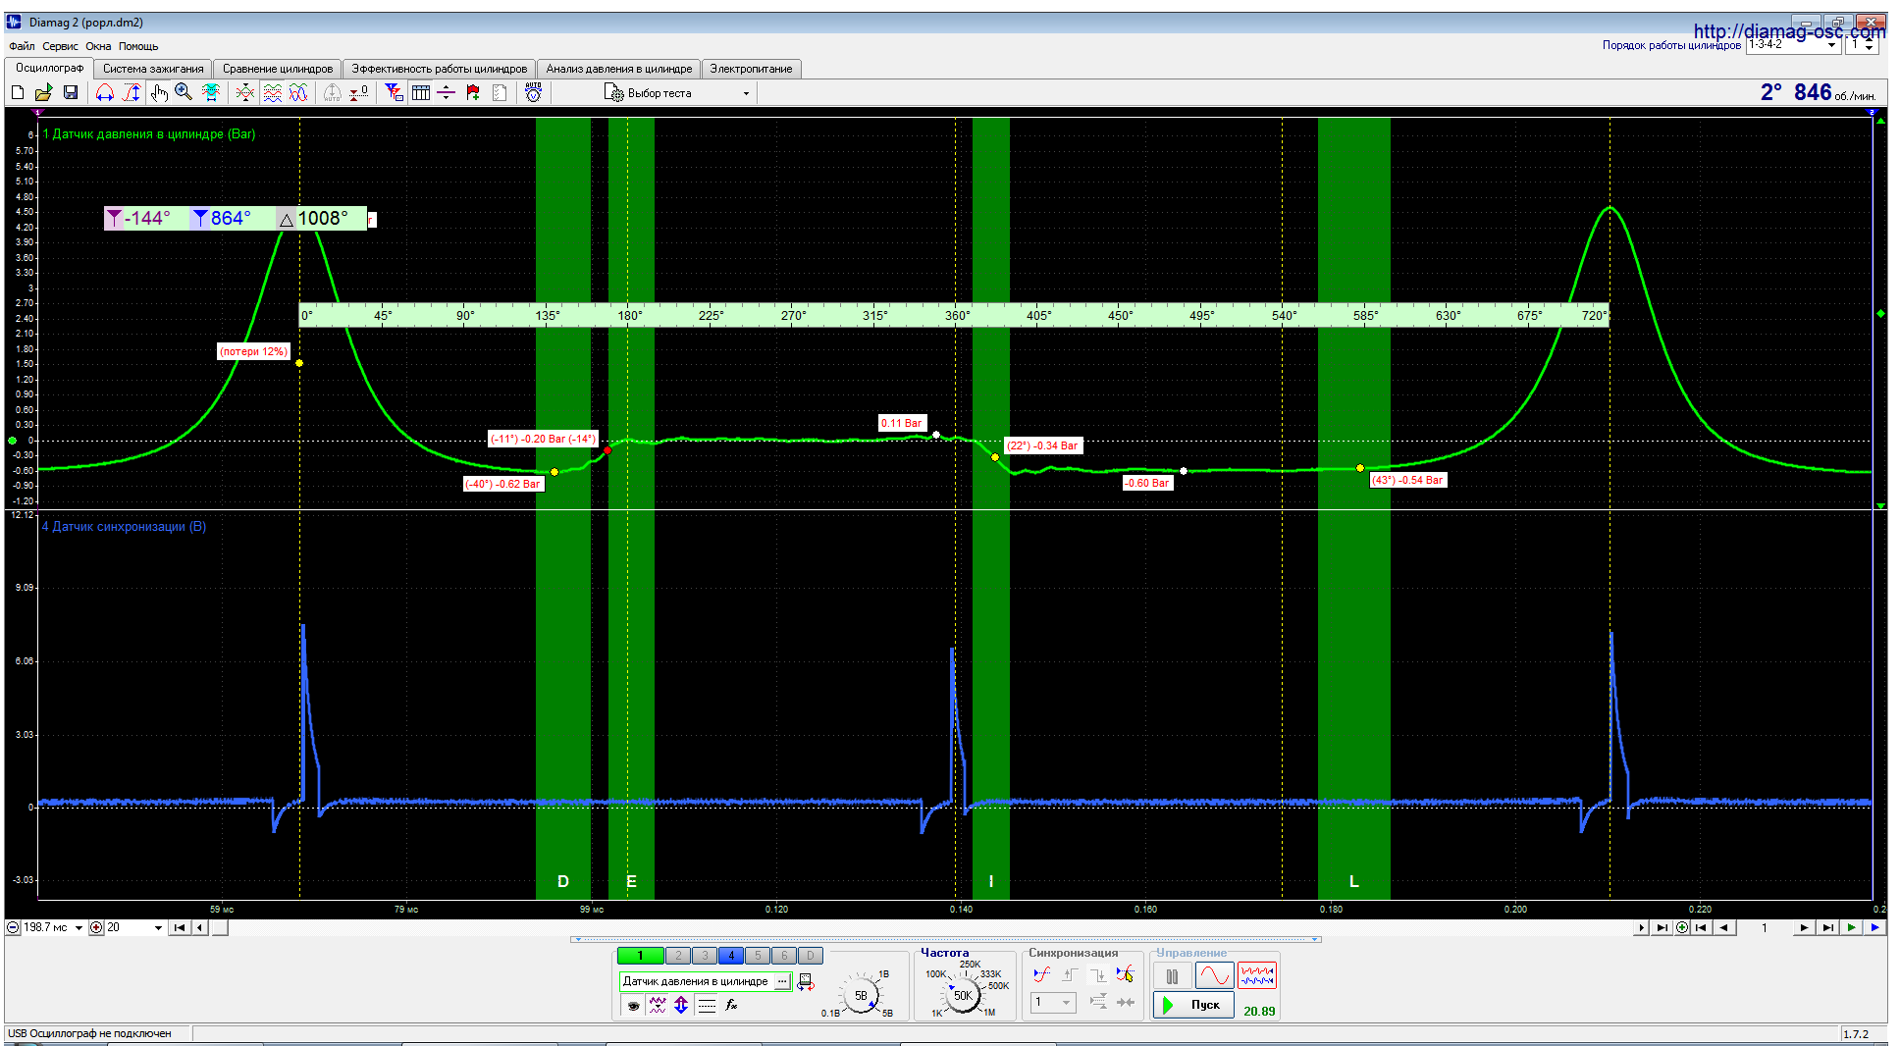
Task: Click the Пуск start button
Action: click(1193, 1005)
